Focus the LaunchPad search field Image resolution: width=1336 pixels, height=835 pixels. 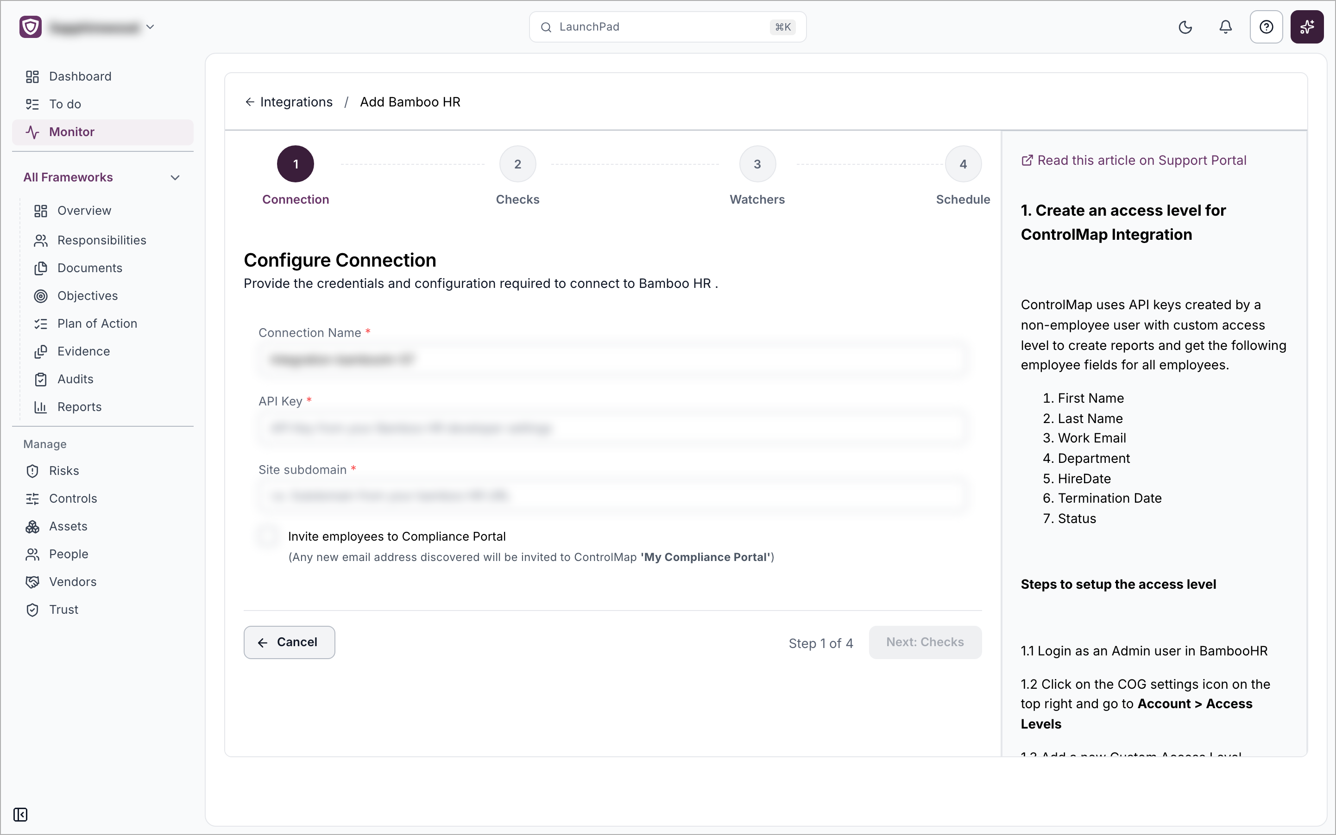(667, 27)
